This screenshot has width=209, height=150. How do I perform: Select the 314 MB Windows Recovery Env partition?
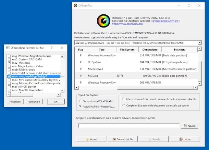click(x=136, y=55)
